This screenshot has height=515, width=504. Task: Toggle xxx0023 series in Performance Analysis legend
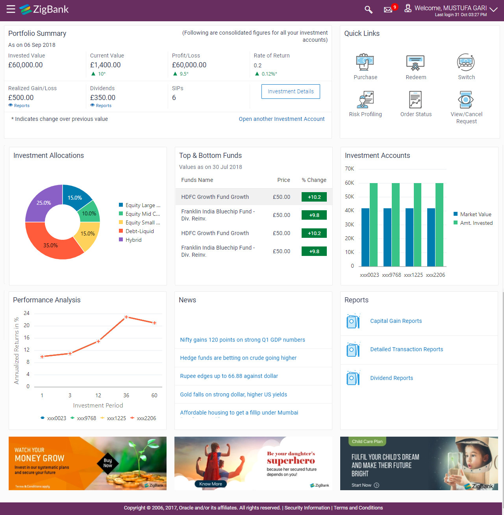53,418
